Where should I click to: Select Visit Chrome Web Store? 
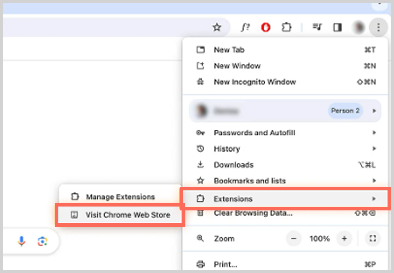tap(128, 215)
